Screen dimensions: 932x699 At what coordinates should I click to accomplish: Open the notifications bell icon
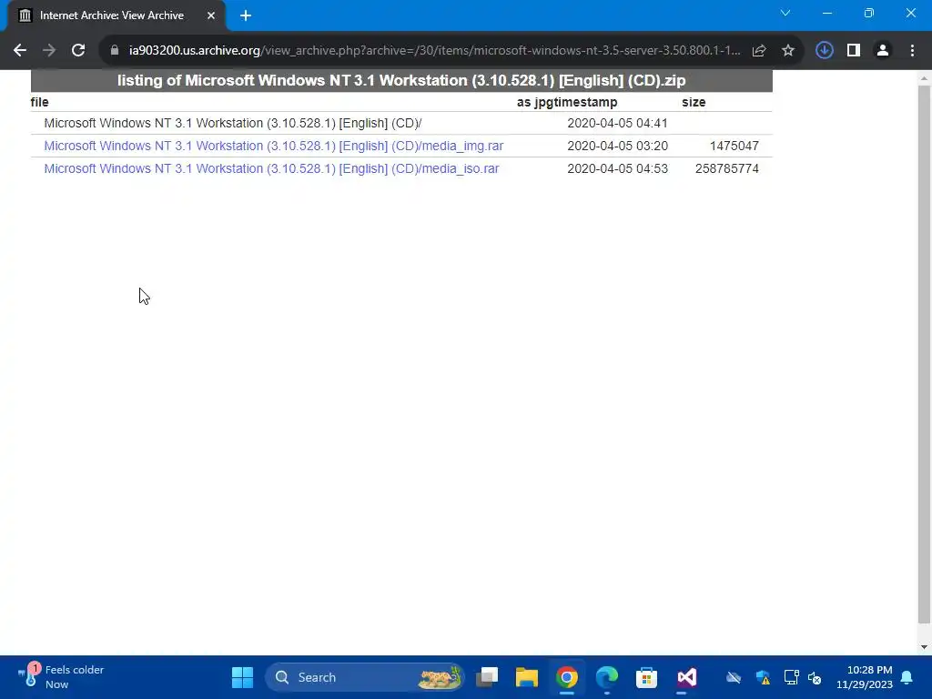click(907, 677)
